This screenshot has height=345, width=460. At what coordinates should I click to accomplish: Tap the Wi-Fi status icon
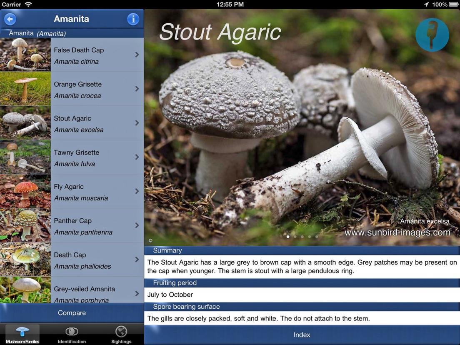(x=28, y=5)
